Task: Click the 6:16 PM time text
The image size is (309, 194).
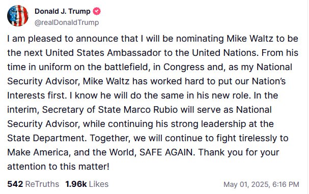Action: tap(286, 184)
